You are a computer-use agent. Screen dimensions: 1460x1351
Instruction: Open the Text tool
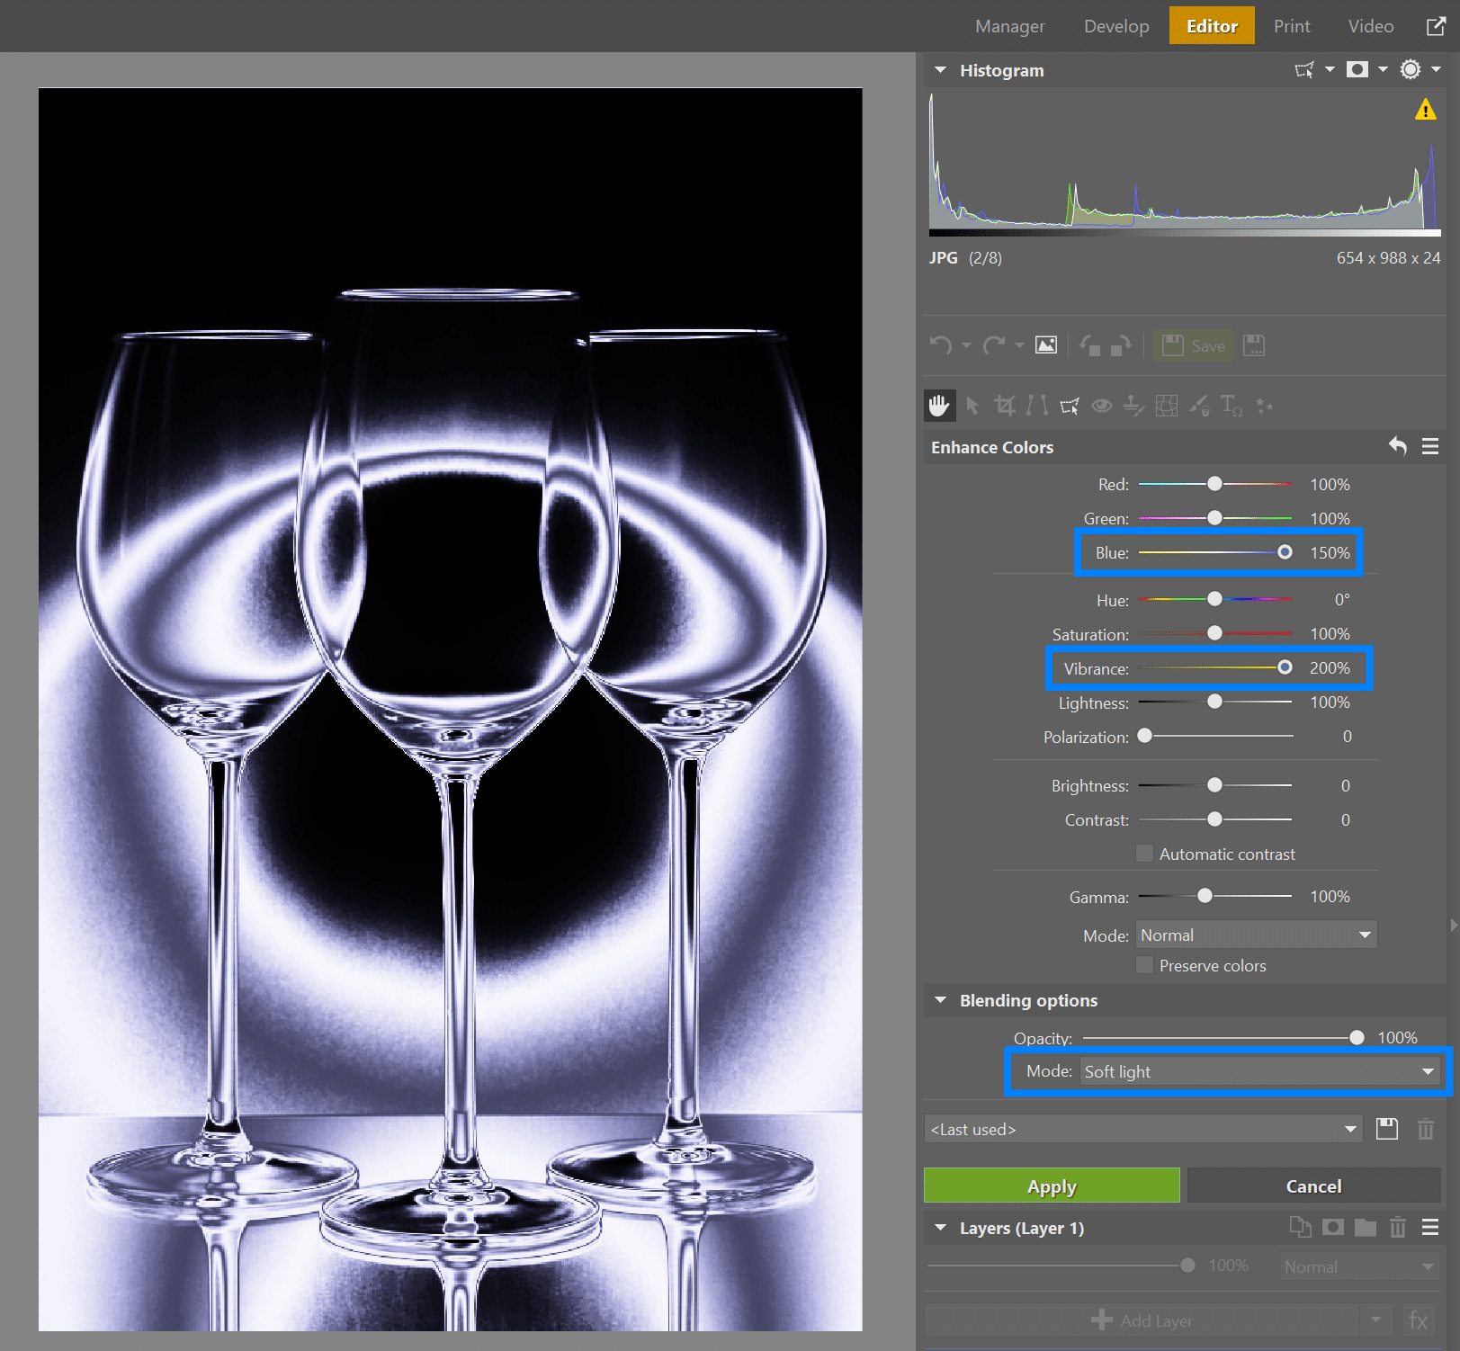pos(1232,406)
